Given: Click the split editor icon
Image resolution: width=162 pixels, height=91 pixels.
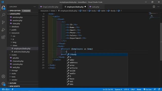Looking at the screenshot, I should [154, 7].
